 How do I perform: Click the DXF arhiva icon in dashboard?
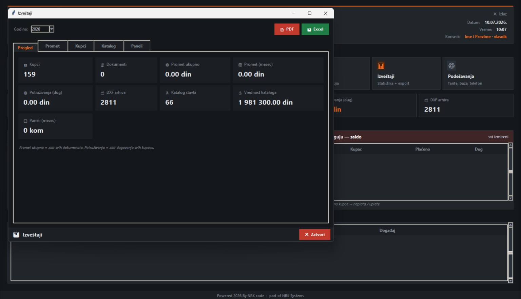tap(426, 100)
